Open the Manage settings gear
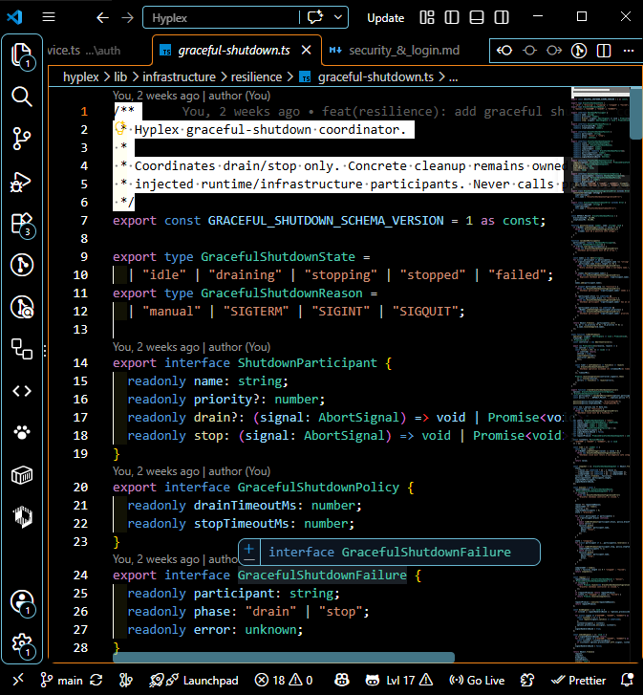The width and height of the screenshot is (643, 695). 22,644
